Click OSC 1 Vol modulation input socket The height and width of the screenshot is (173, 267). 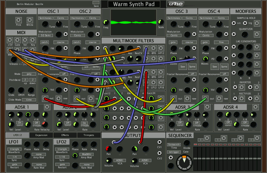[66, 90]
